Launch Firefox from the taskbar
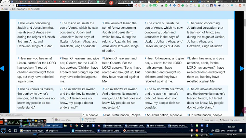The width and height of the screenshot is (246, 138). click(x=71, y=126)
